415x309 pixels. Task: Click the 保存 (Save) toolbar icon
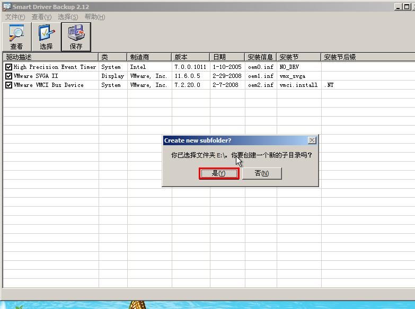click(x=76, y=37)
